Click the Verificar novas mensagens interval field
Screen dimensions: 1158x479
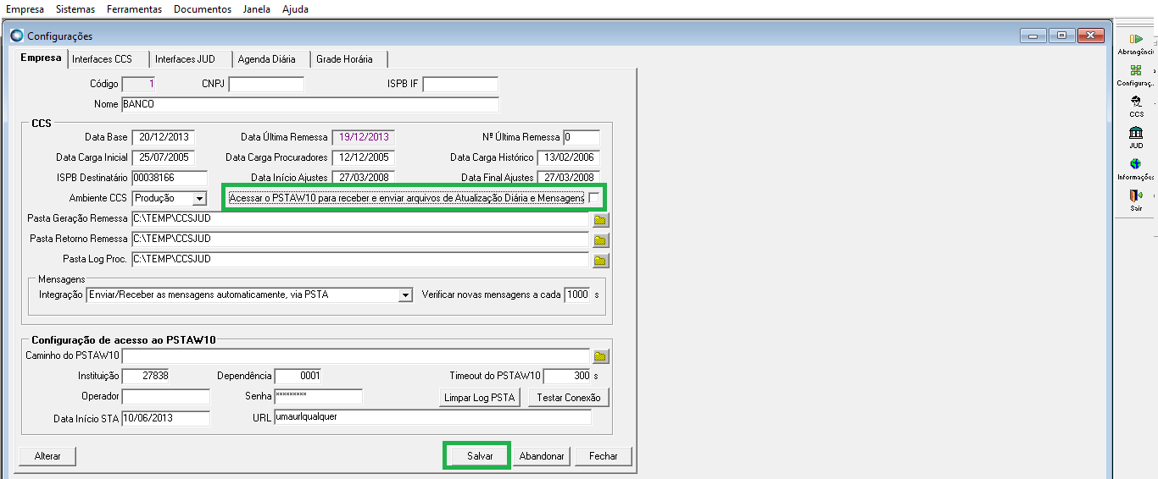click(x=576, y=295)
